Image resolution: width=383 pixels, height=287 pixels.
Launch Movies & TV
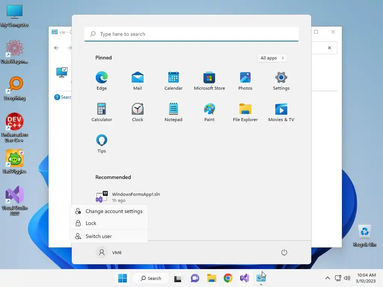point(281,112)
